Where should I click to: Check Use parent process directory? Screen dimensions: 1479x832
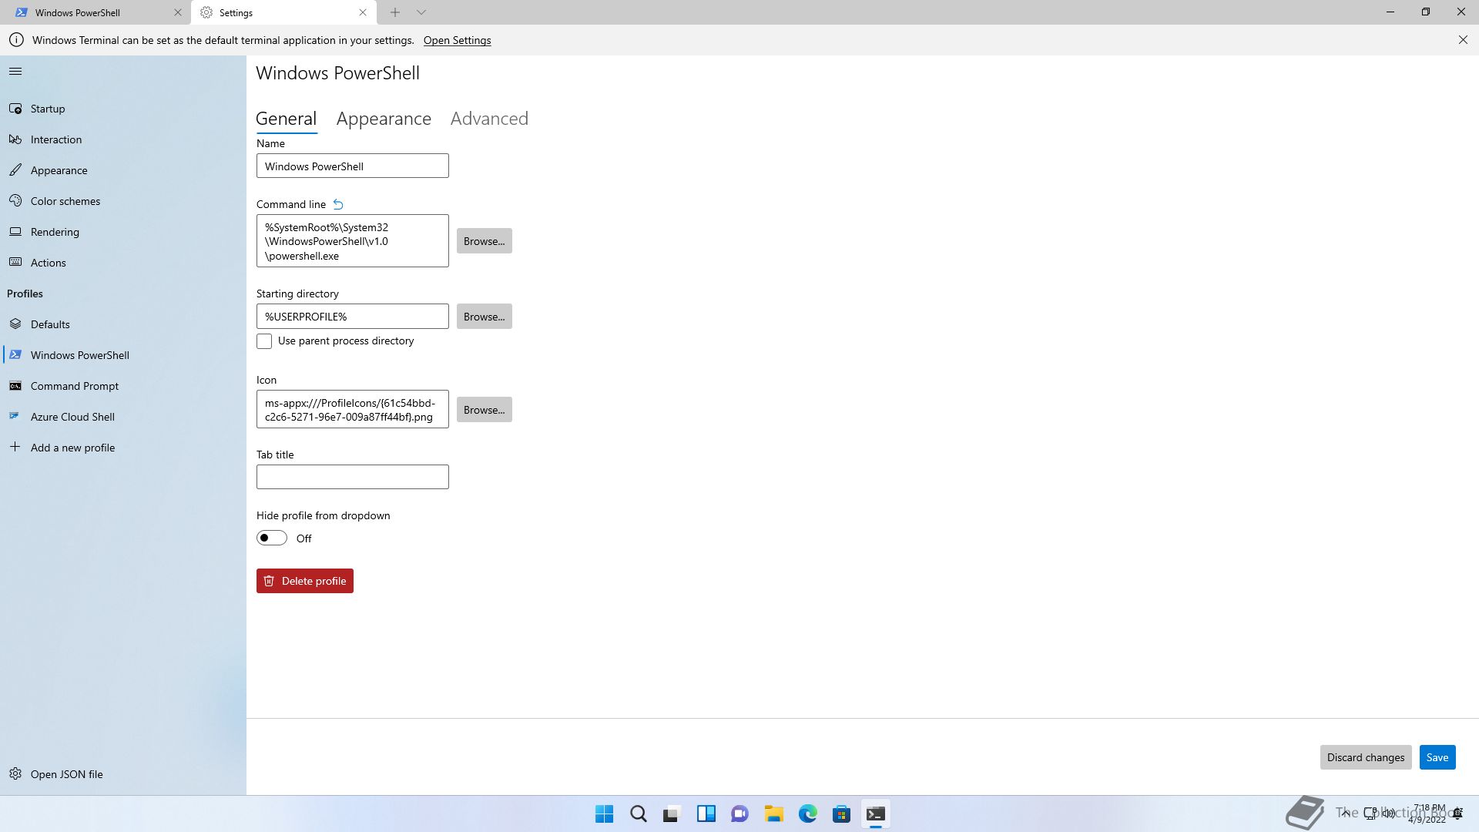tap(264, 341)
